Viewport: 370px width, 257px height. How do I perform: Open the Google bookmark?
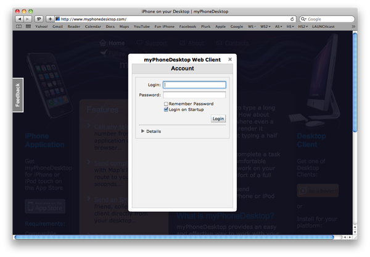pos(237,27)
